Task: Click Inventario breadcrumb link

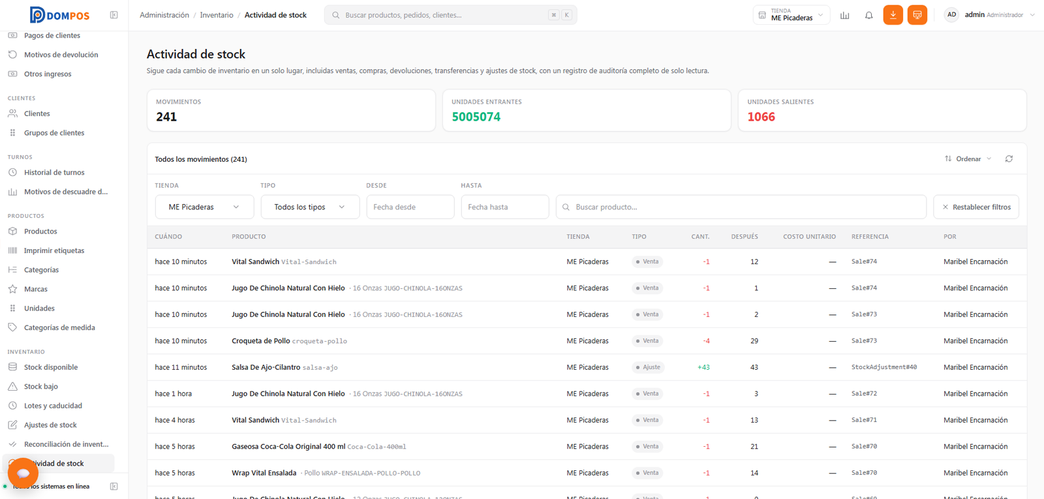Action: [x=217, y=15]
